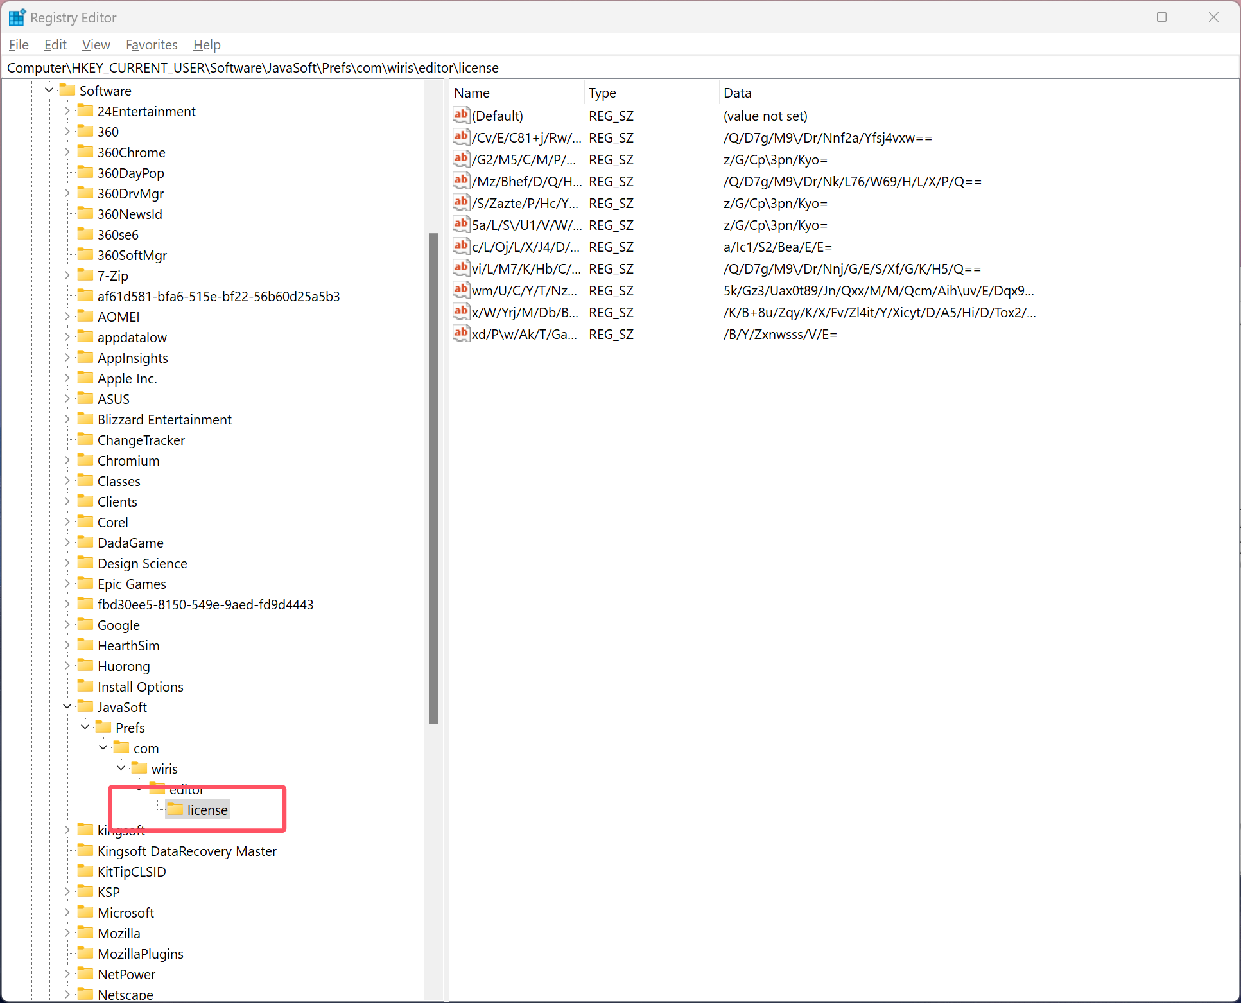Collapse the JavaSoft key
The height and width of the screenshot is (1003, 1241).
click(67, 707)
